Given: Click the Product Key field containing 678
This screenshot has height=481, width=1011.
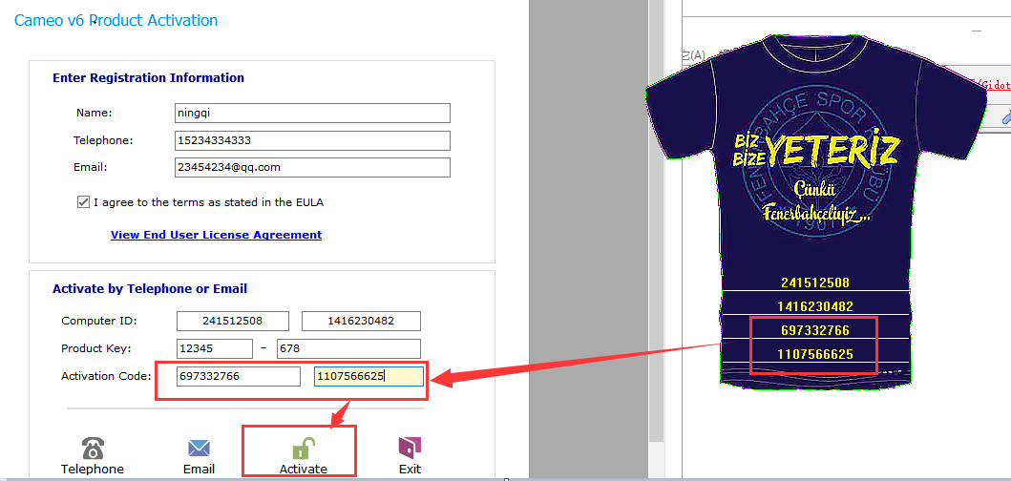Looking at the screenshot, I should (x=348, y=349).
